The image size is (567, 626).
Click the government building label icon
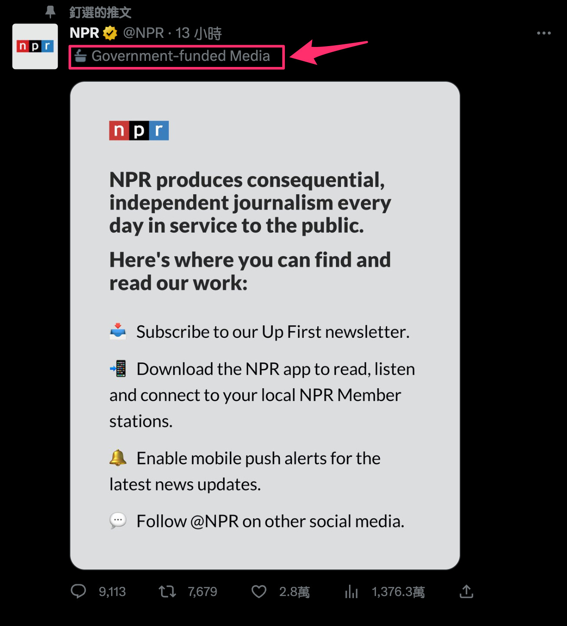[80, 56]
